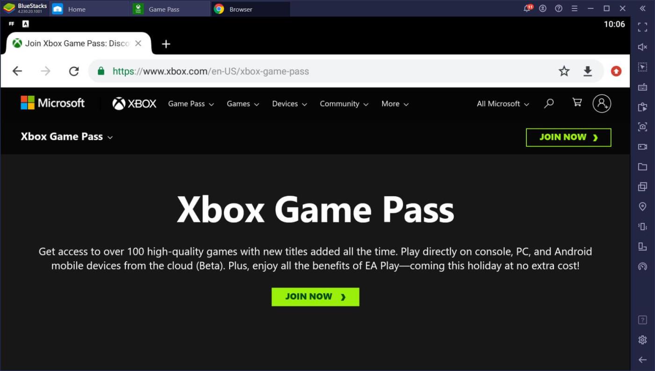Set location using the sidebar pin icon
Image resolution: width=655 pixels, height=371 pixels.
(x=642, y=207)
